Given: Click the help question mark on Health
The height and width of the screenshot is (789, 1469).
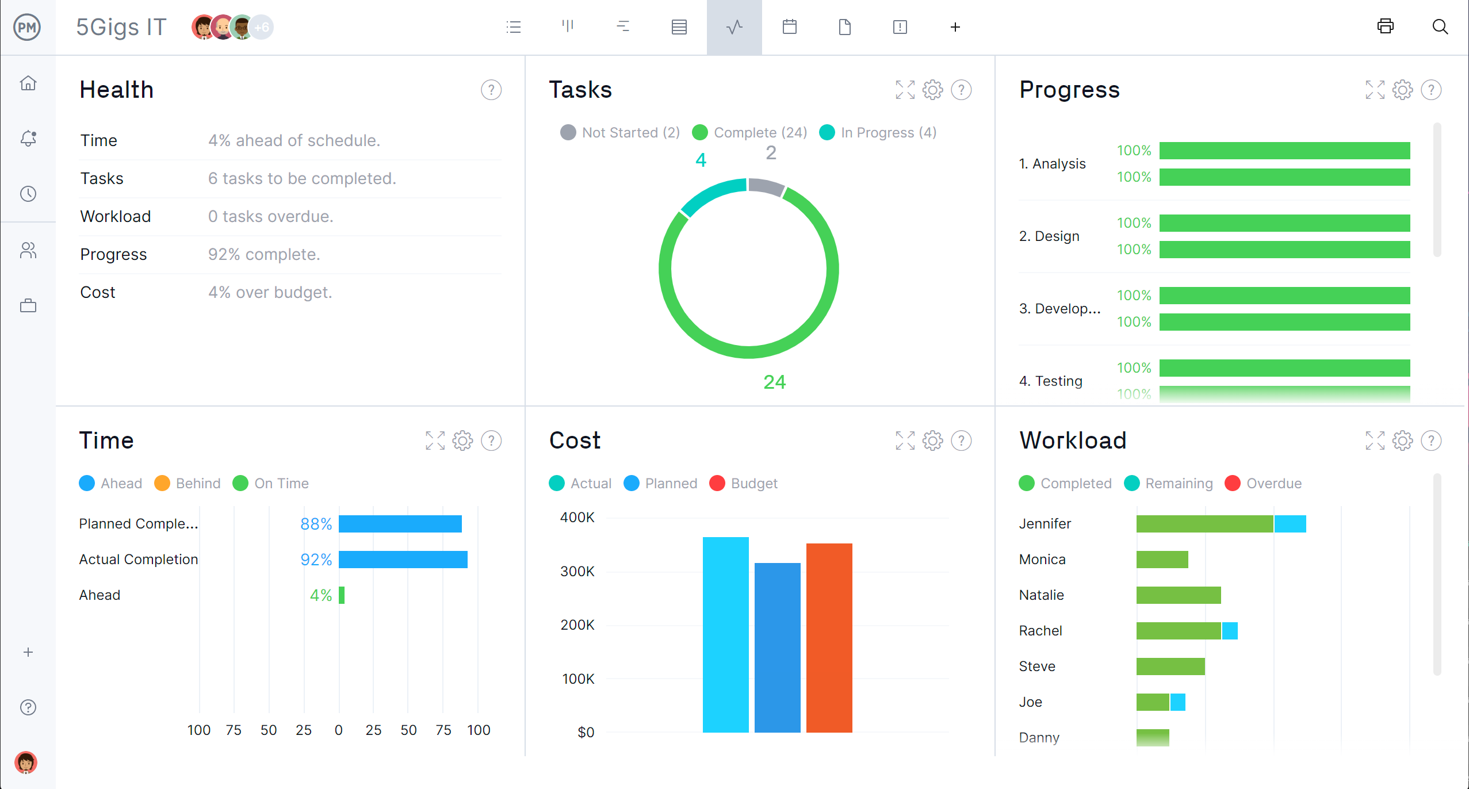Looking at the screenshot, I should (491, 90).
